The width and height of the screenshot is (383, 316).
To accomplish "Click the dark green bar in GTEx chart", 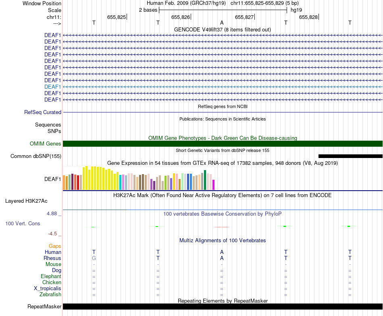I will click(205, 180).
